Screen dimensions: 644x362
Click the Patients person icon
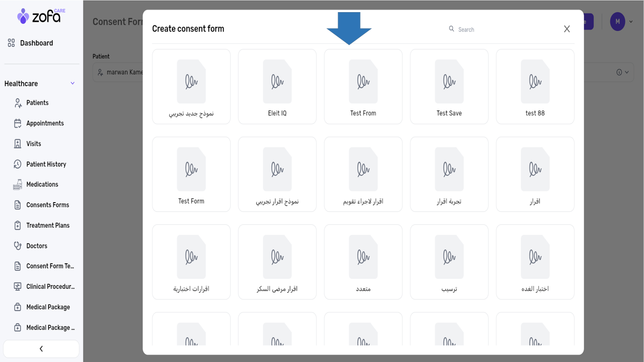point(18,103)
